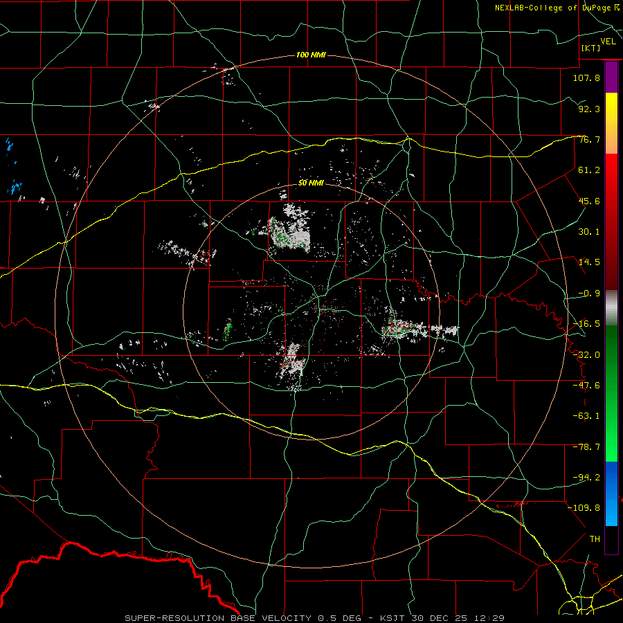623x623 pixels.
Task: Click the 14.5 value on velocity scale
Action: click(589, 262)
